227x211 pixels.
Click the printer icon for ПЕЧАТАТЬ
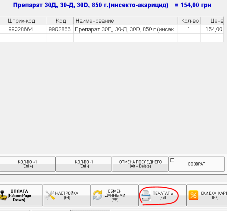(146, 195)
